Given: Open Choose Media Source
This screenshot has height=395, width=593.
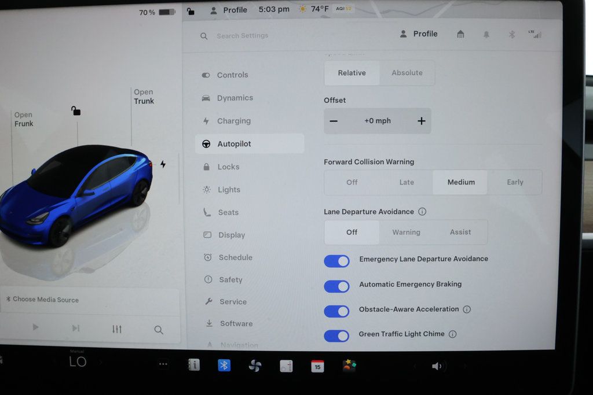Looking at the screenshot, I should (x=42, y=300).
